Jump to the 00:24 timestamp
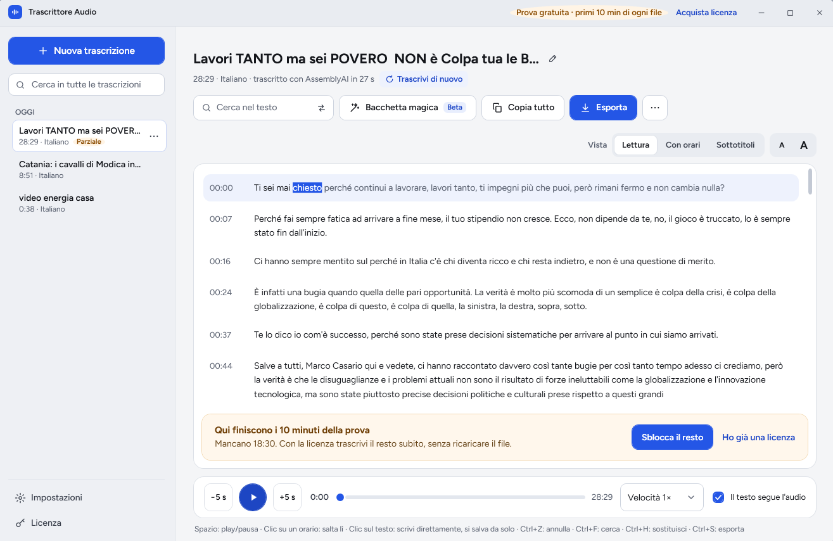Viewport: 833px width, 541px height. pyautogui.click(x=221, y=293)
